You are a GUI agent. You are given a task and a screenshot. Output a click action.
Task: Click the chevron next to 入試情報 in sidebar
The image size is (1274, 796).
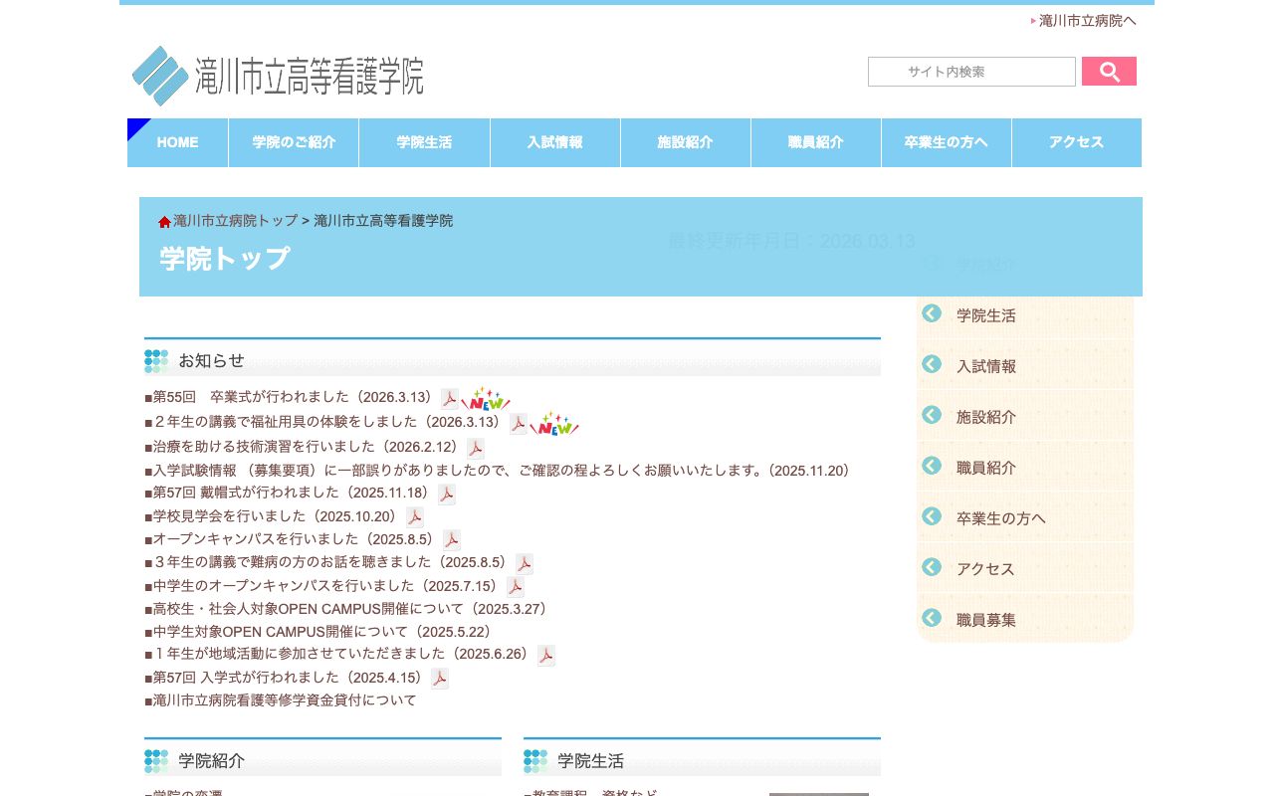(x=932, y=364)
